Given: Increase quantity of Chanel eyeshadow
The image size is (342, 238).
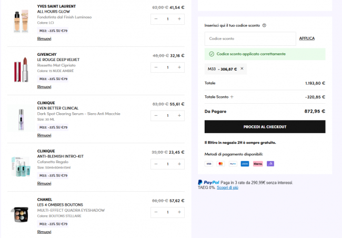Looking at the screenshot, I should point(179,212).
